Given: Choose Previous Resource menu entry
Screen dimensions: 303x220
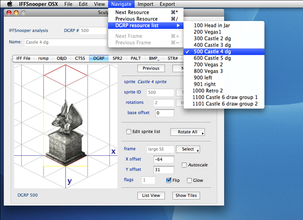Looking at the screenshot, I should point(146,19).
